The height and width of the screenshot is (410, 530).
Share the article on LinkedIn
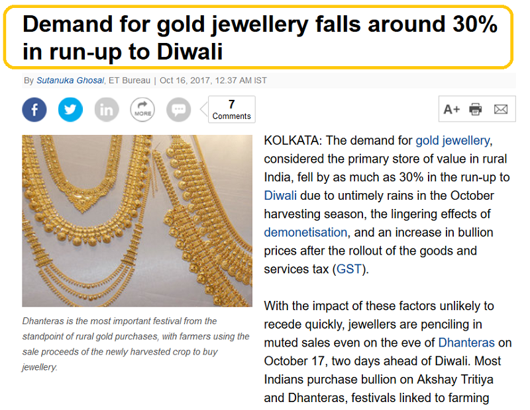(106, 109)
